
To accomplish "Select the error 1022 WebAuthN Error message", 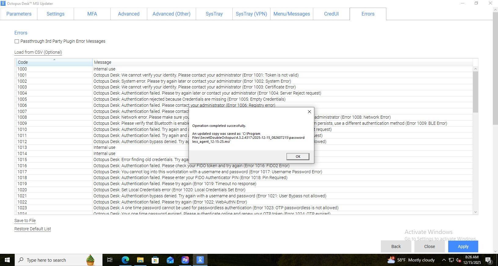I will point(170,202).
